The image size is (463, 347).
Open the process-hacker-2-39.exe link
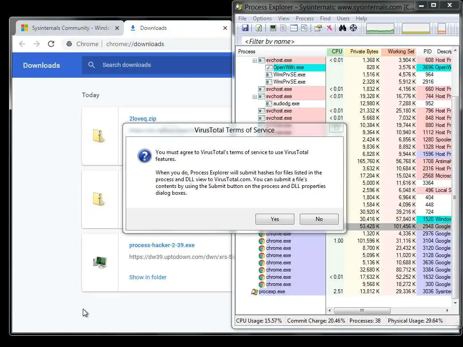(162, 245)
